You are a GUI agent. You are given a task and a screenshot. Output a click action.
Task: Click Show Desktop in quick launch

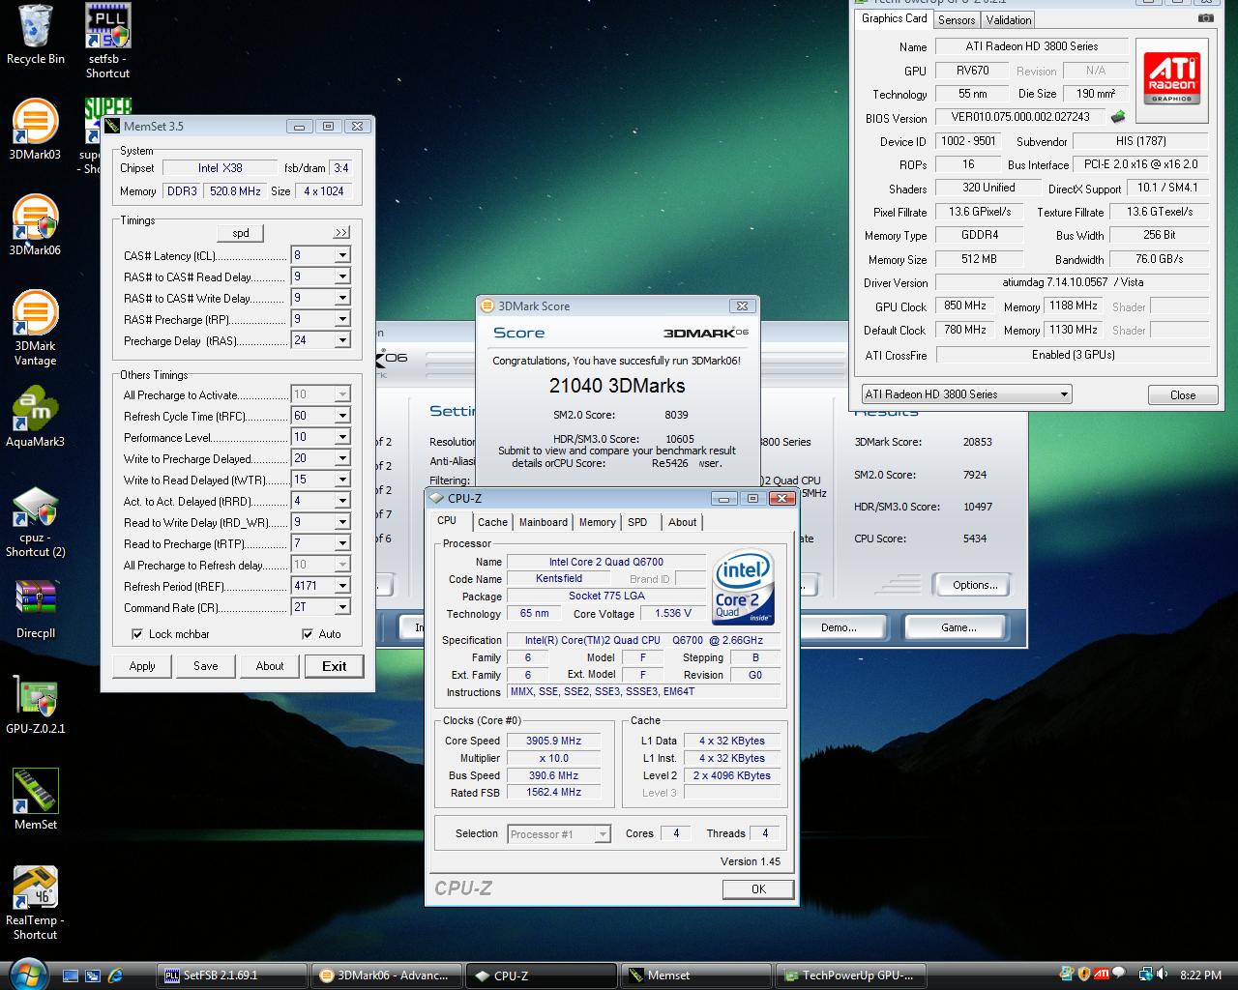click(x=70, y=975)
